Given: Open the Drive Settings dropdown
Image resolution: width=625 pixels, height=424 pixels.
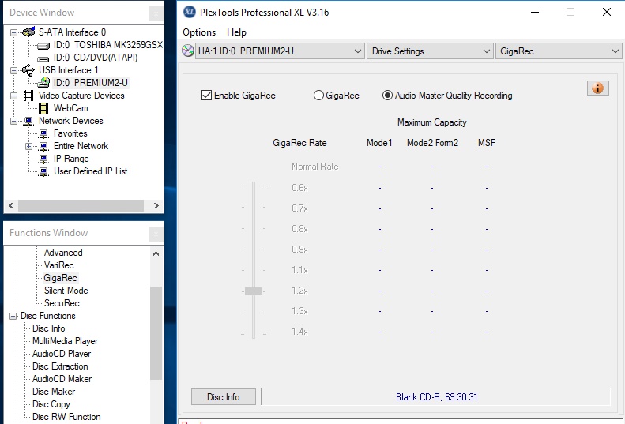Looking at the screenshot, I should point(430,51).
